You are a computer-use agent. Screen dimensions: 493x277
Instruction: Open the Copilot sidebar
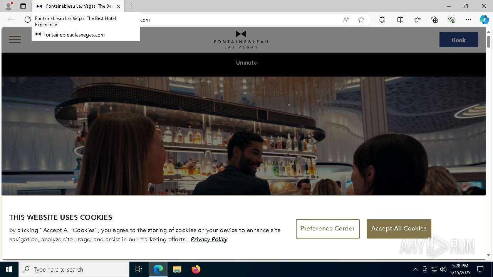(x=484, y=20)
